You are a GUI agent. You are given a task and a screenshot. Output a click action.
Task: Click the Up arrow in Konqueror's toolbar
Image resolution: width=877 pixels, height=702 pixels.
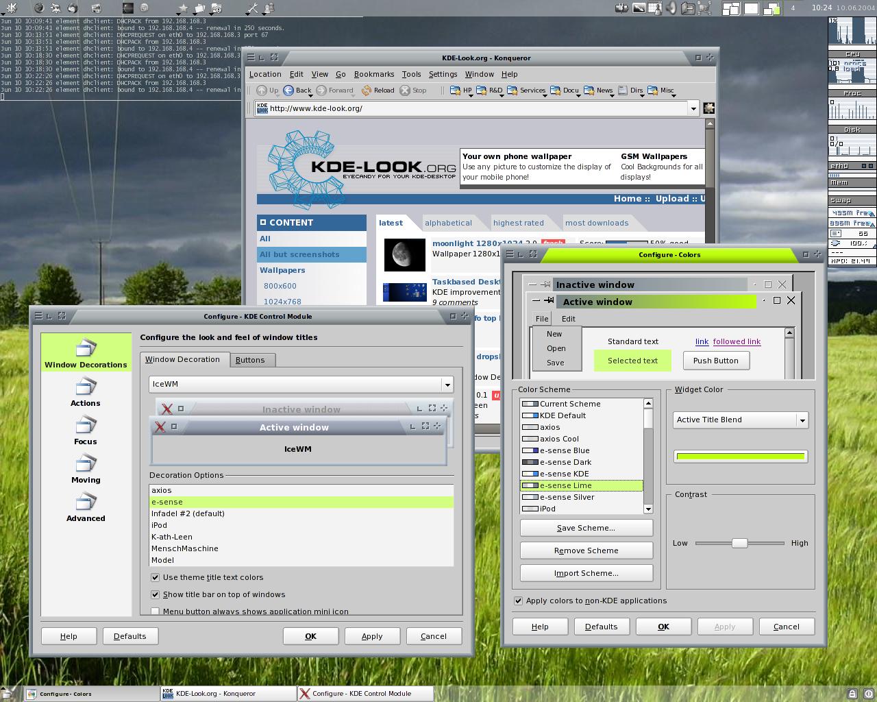coord(268,90)
